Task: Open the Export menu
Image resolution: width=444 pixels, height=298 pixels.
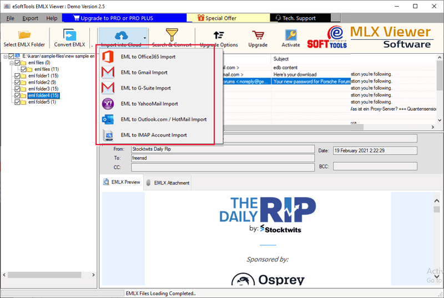Action: click(x=30, y=18)
